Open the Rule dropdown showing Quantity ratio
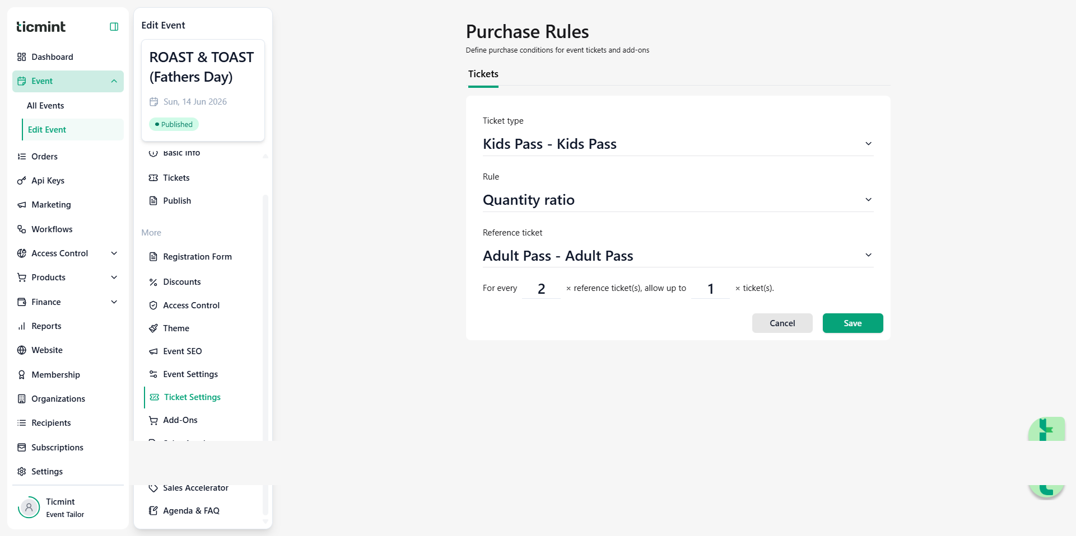 pos(678,200)
